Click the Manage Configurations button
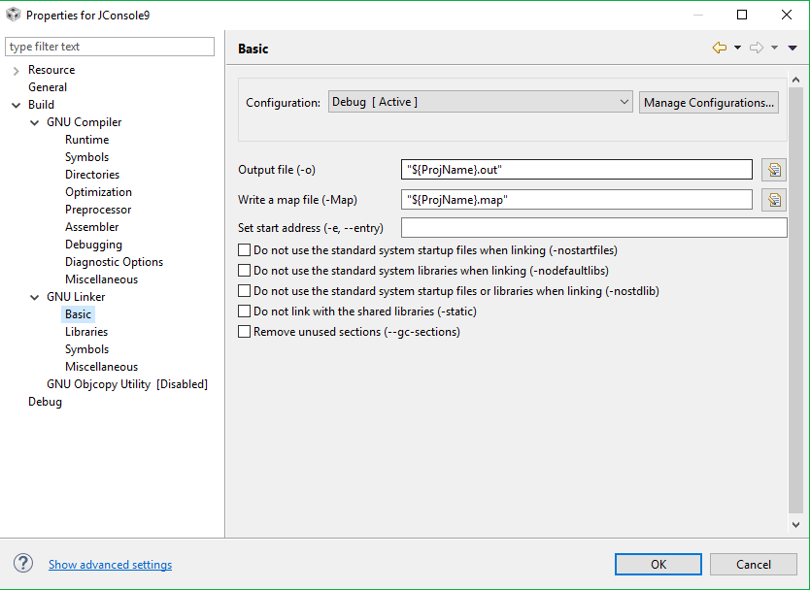This screenshot has height=590, width=810. [x=709, y=102]
